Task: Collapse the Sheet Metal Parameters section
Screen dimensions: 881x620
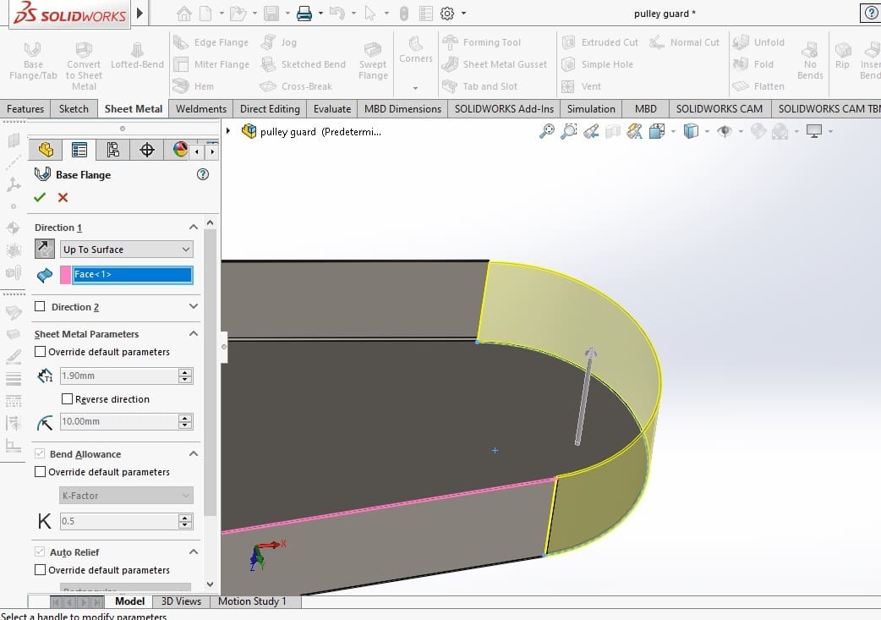Action: (x=194, y=333)
